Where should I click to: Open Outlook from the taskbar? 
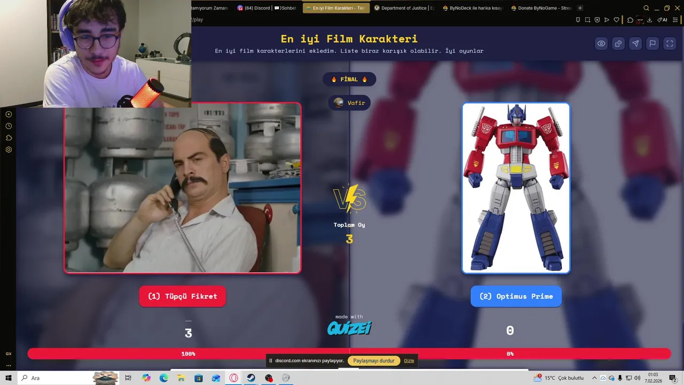tap(216, 378)
